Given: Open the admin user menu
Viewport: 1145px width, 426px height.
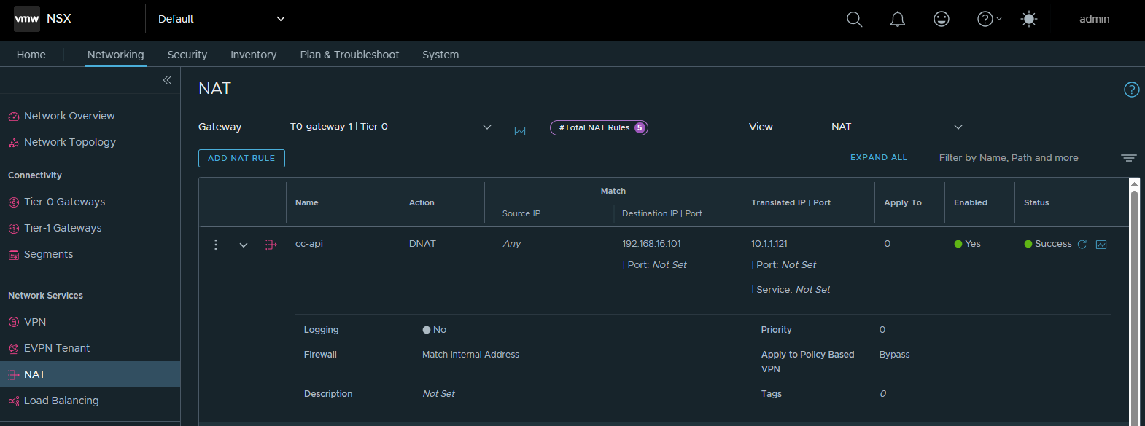Looking at the screenshot, I should (1094, 19).
